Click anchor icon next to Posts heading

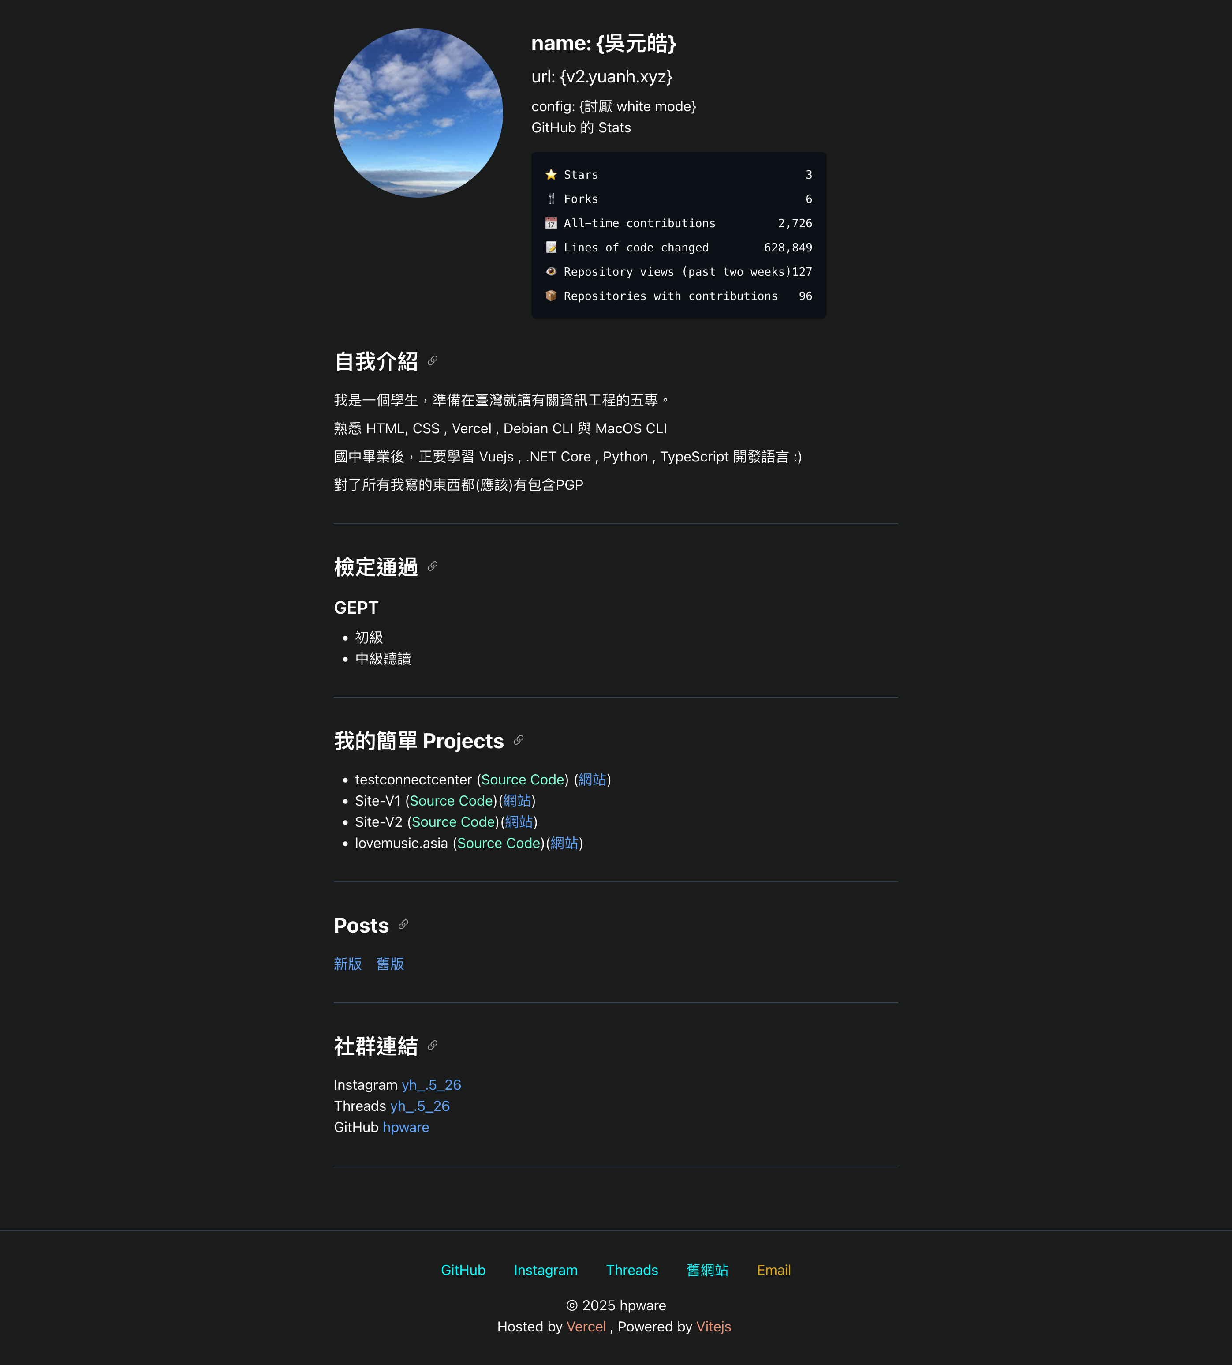[x=403, y=924]
